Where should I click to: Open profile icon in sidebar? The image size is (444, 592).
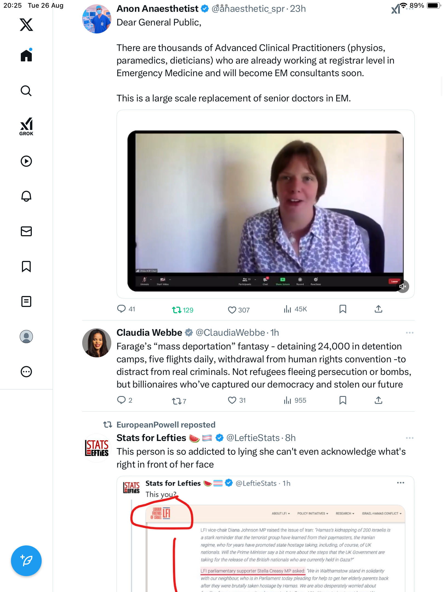[26, 337]
